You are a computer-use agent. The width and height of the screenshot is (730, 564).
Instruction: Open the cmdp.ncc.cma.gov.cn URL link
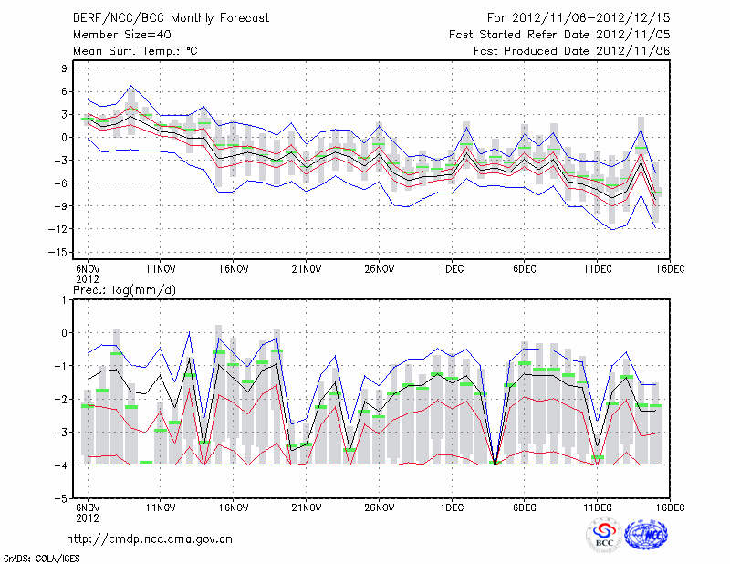point(150,539)
